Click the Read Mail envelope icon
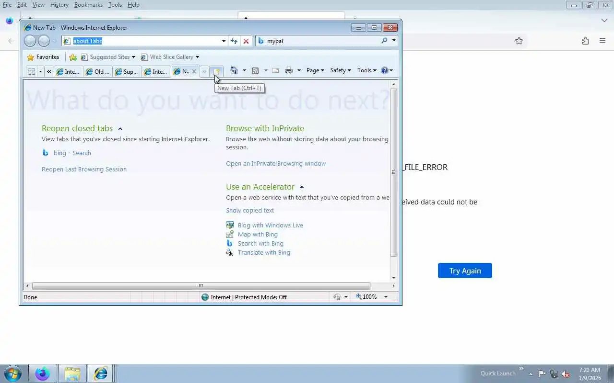This screenshot has width=614, height=383. tap(275, 70)
